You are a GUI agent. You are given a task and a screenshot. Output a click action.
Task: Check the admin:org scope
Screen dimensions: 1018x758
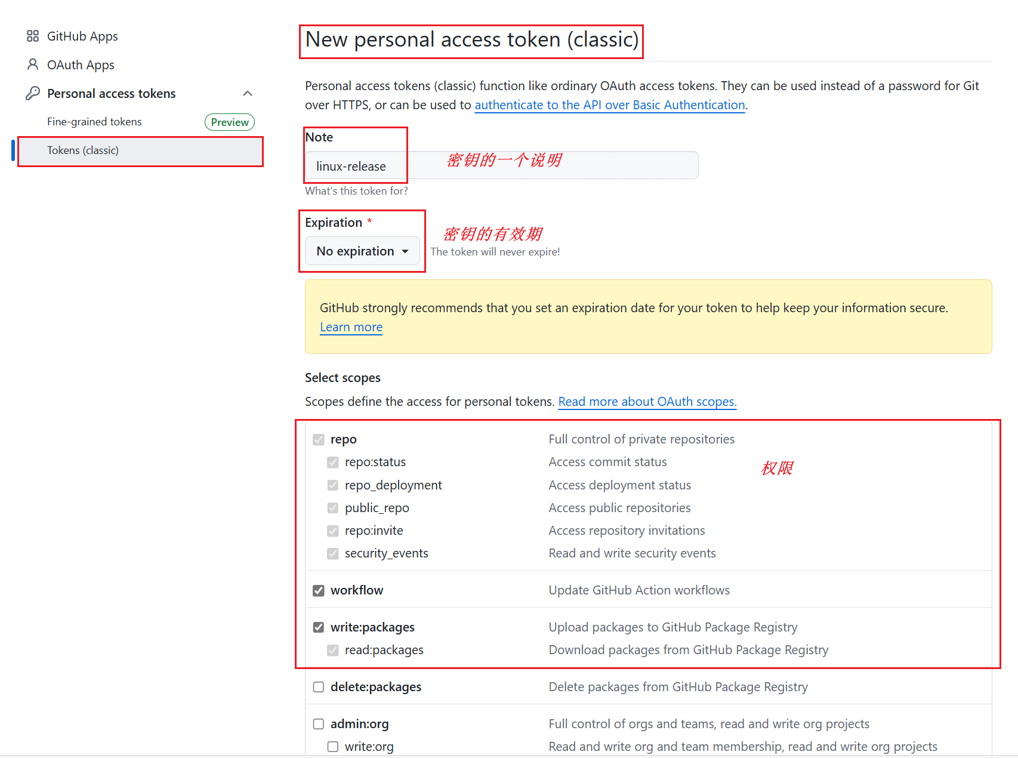319,724
